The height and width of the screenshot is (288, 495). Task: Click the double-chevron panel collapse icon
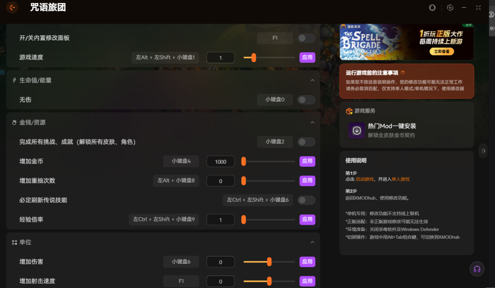pos(483,151)
